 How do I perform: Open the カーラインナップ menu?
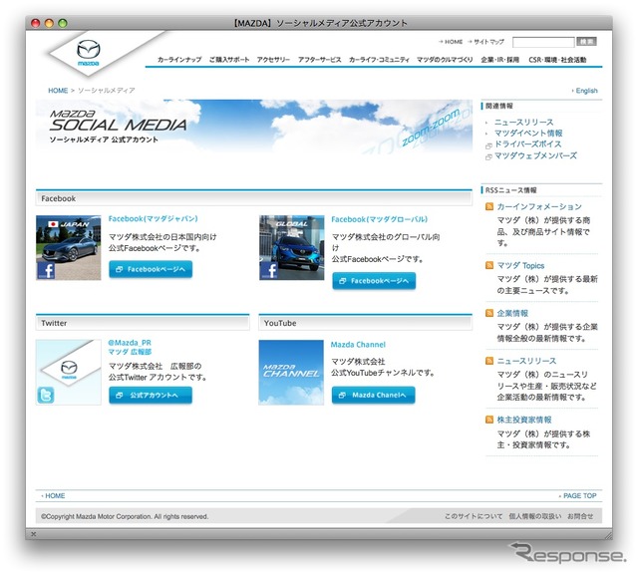click(179, 60)
